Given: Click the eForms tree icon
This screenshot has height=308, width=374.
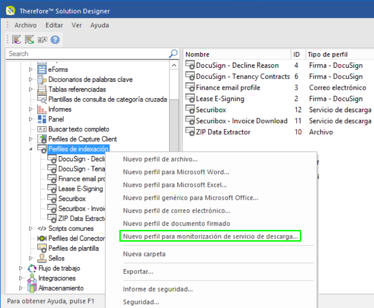Looking at the screenshot, I should click(x=42, y=69).
